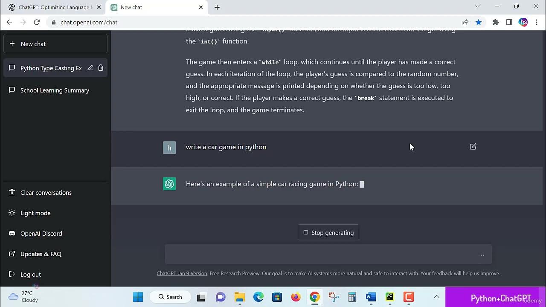Click the chat bubble icon beside School Learning Summary

pos(12,90)
